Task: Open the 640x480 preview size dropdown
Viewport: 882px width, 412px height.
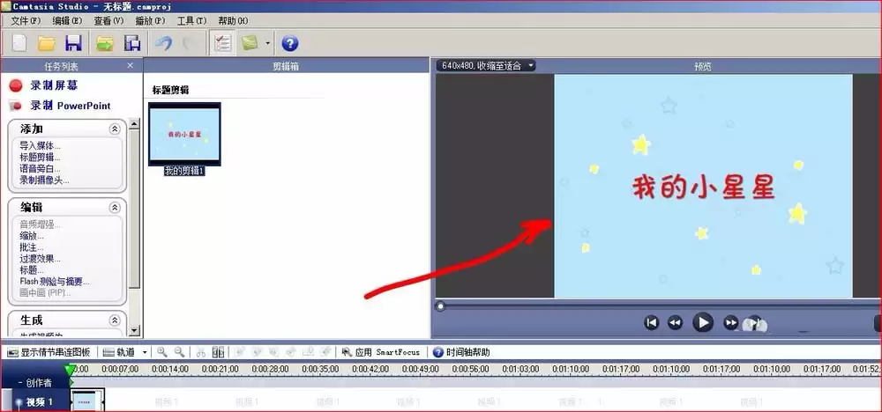Action: point(486,66)
